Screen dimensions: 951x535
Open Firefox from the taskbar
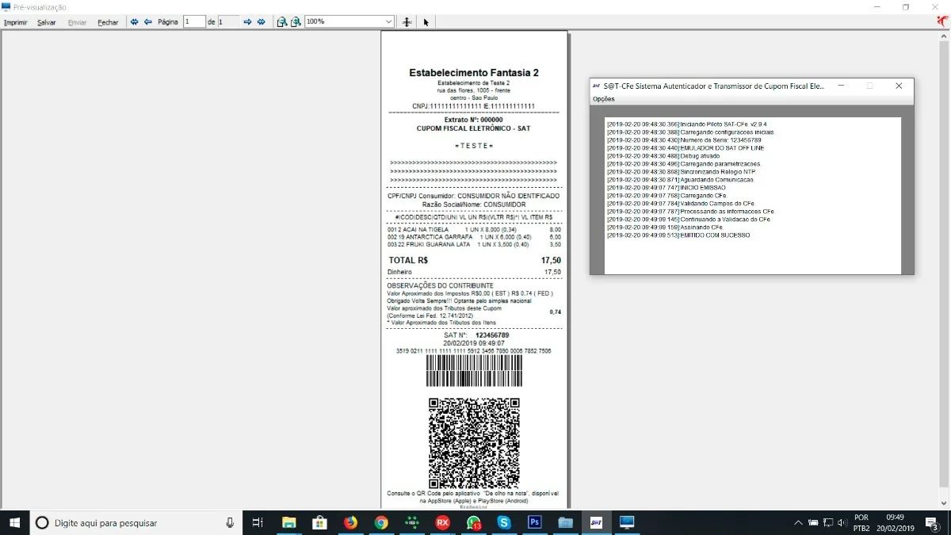pyautogui.click(x=350, y=523)
